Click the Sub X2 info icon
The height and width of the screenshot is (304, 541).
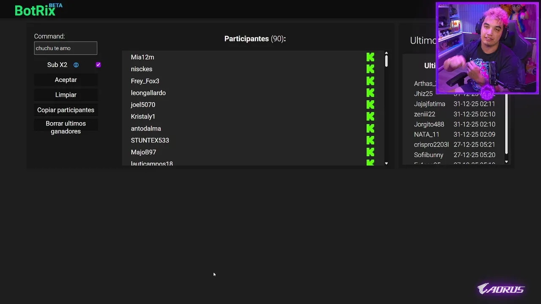pos(76,65)
